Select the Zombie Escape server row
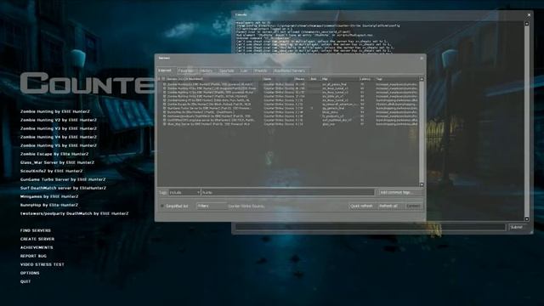 [x=288, y=104]
